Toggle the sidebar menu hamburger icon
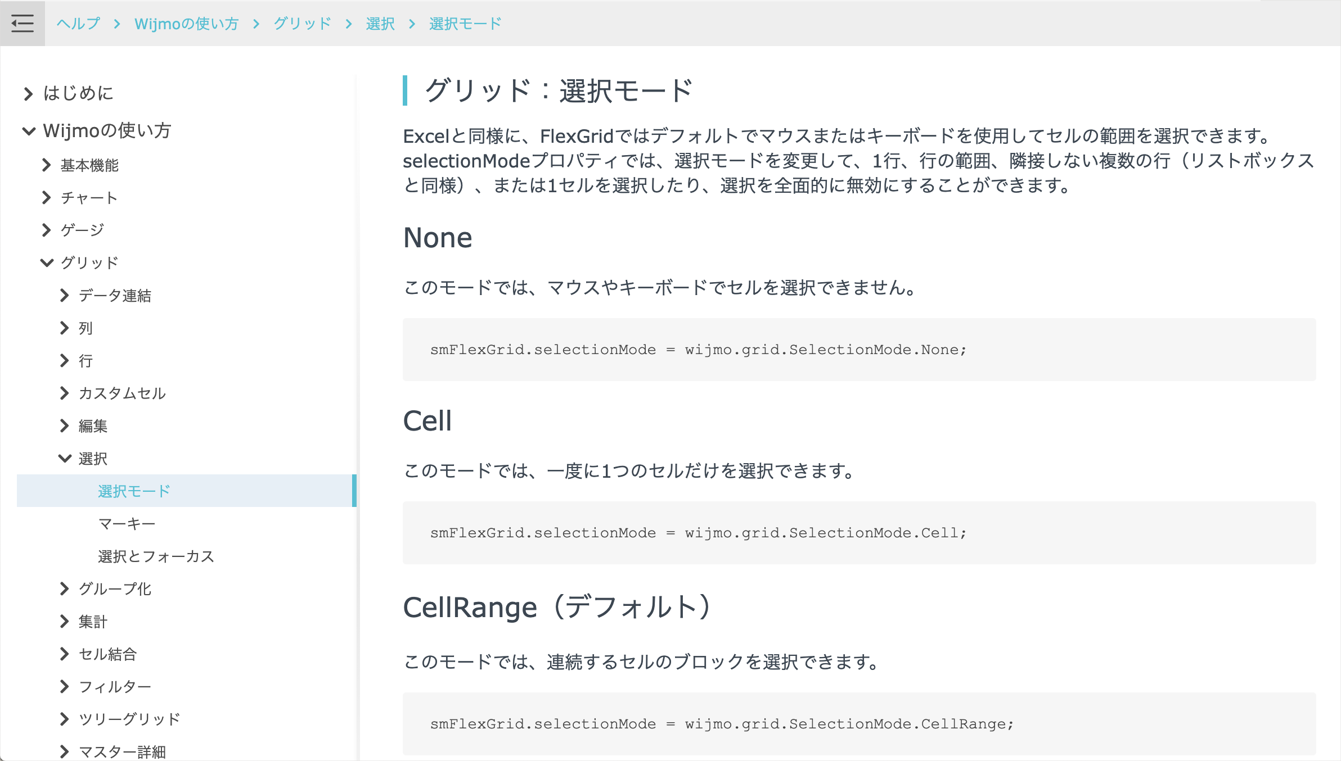 [x=22, y=24]
